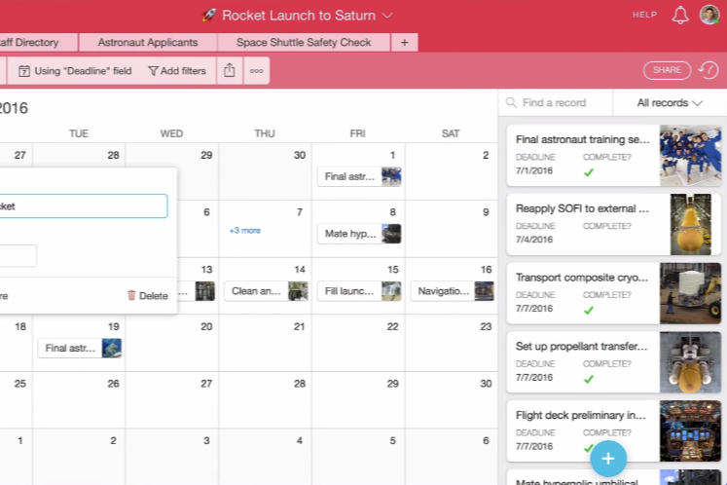Screen dimensions: 727x485
Task: Click the search magnifier in Find a record
Action: (511, 103)
